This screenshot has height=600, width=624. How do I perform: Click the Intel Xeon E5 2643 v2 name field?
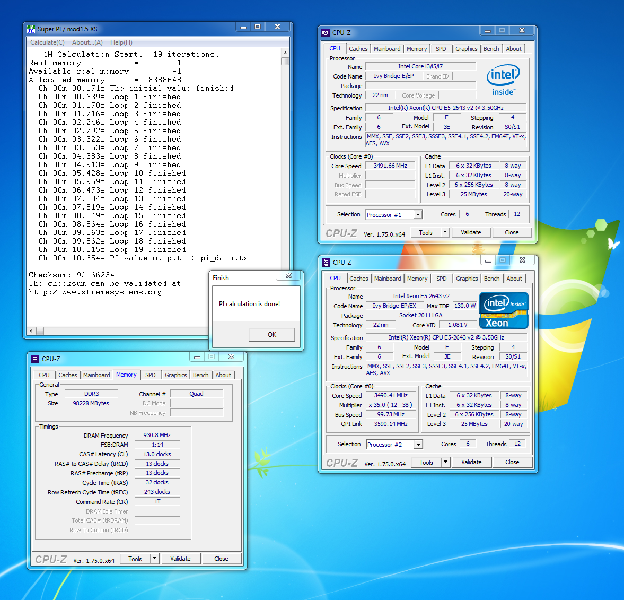[421, 296]
